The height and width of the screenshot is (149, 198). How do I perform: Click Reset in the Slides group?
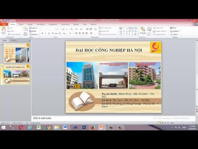[x=33, y=31]
